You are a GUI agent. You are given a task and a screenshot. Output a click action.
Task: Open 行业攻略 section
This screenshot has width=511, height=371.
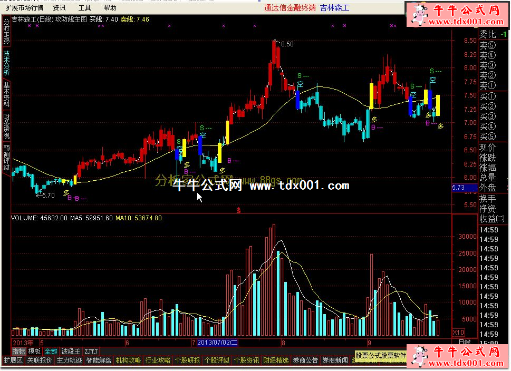pyautogui.click(x=158, y=360)
